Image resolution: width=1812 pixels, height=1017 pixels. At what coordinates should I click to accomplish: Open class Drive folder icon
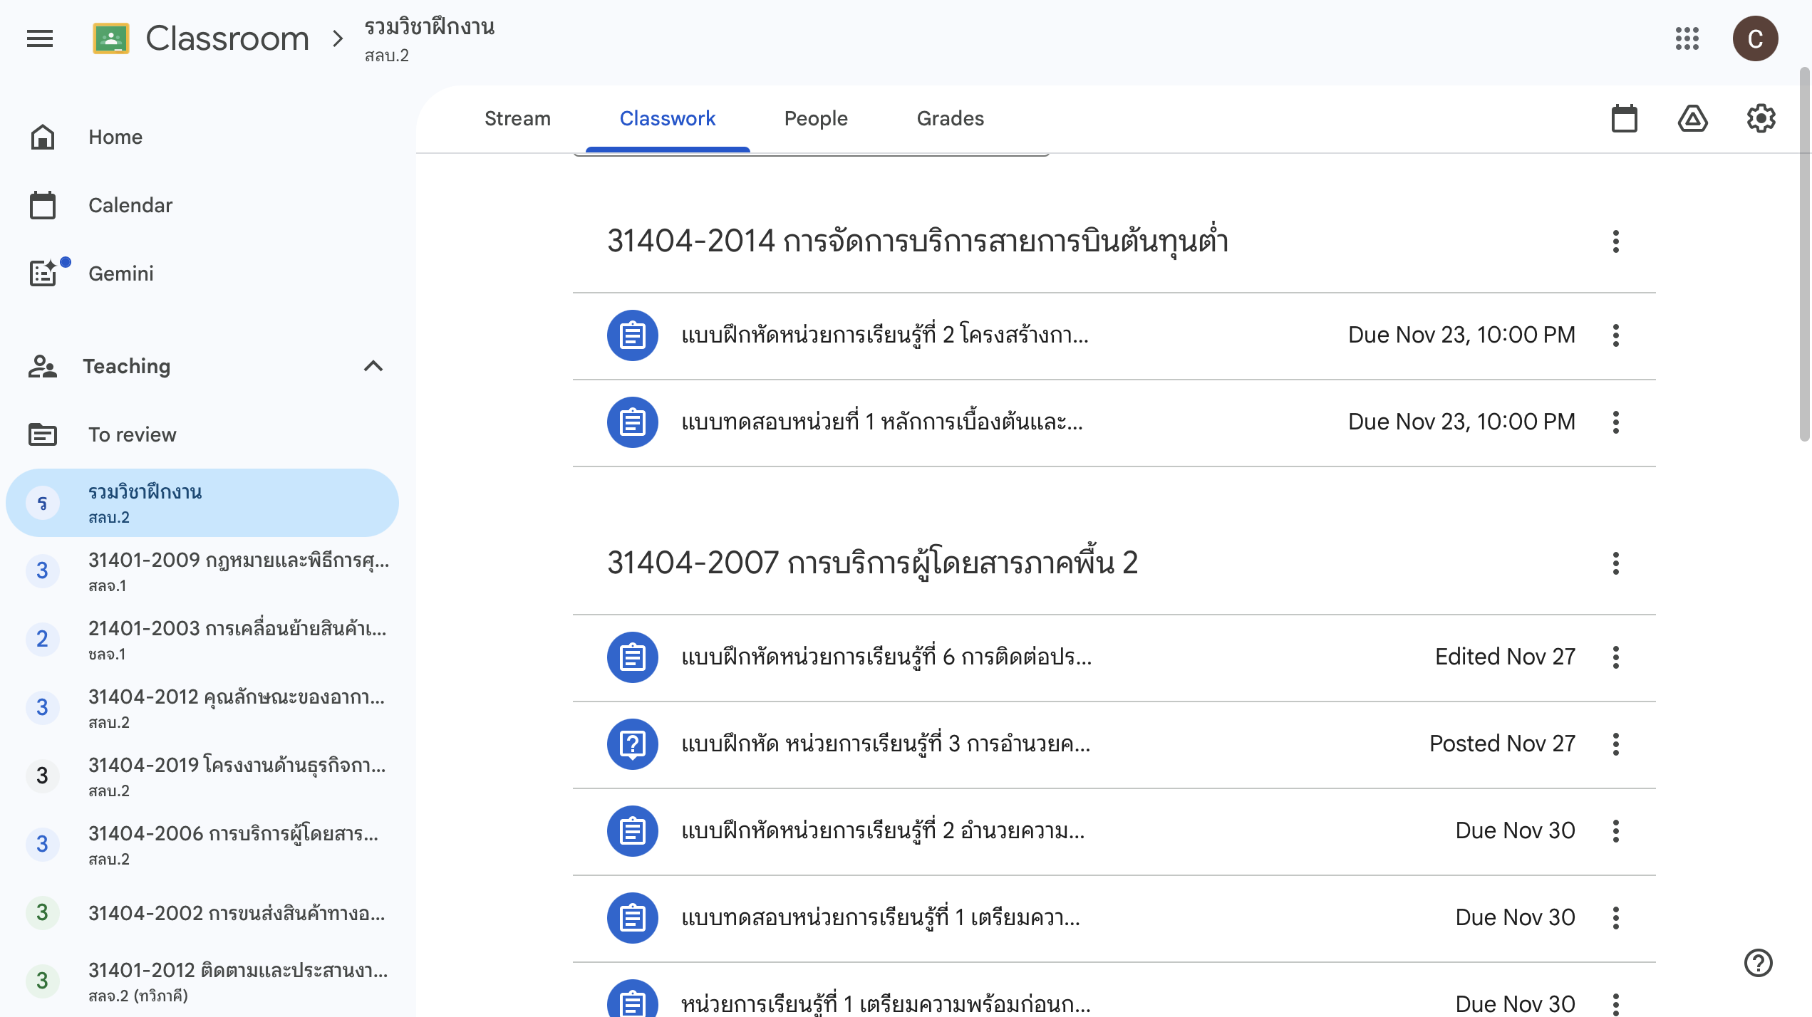click(1692, 118)
